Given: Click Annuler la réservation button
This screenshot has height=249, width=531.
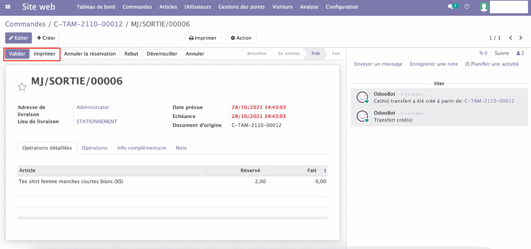Looking at the screenshot, I should [x=90, y=54].
